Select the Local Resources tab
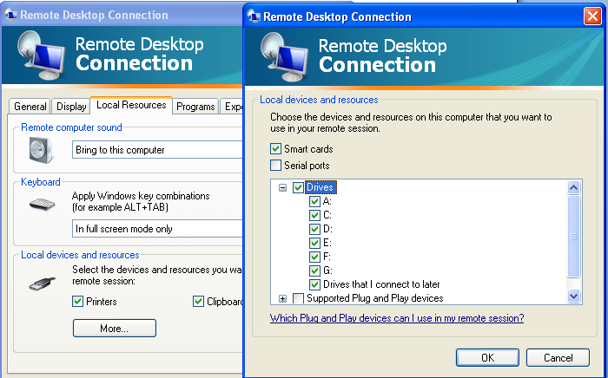608x378 pixels. (131, 105)
